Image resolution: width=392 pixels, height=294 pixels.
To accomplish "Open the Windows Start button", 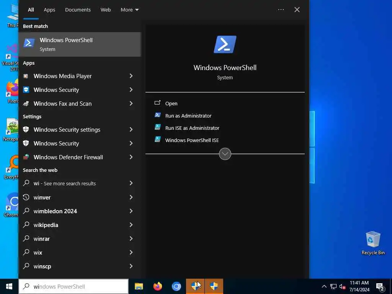I will (x=9, y=286).
